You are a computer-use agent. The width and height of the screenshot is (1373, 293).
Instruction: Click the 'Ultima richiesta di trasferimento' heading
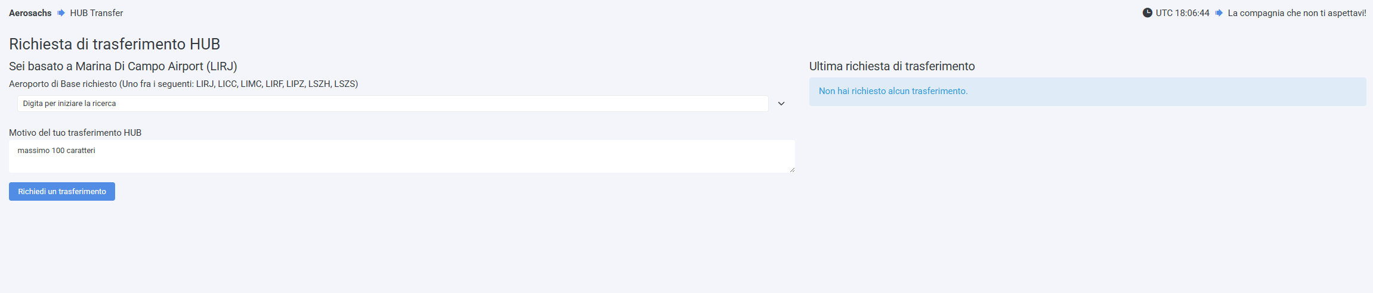click(x=892, y=66)
